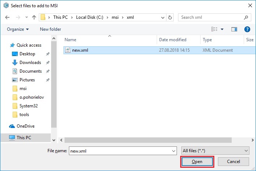Image resolution: width=256 pixels, height=171 pixels.
Task: Click the Open button
Action: click(197, 162)
